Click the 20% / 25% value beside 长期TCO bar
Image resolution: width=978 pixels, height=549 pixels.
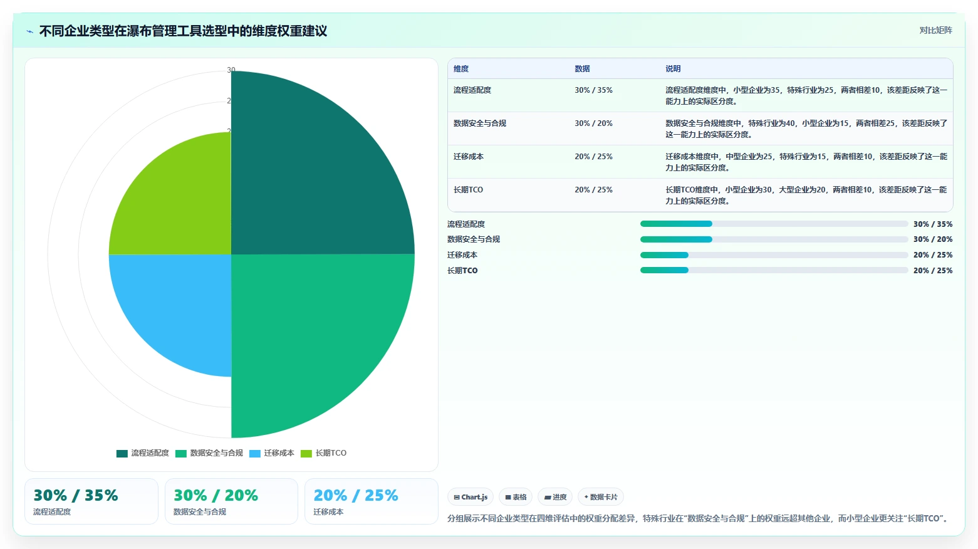point(933,270)
